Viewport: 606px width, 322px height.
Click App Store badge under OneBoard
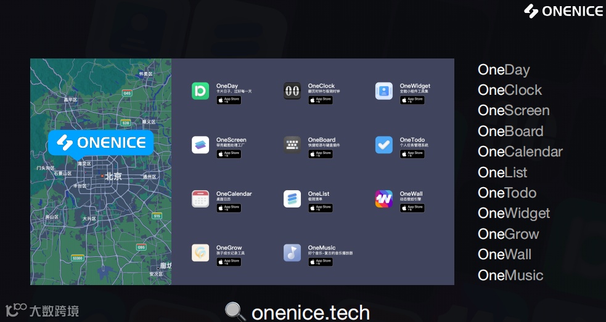click(x=321, y=154)
